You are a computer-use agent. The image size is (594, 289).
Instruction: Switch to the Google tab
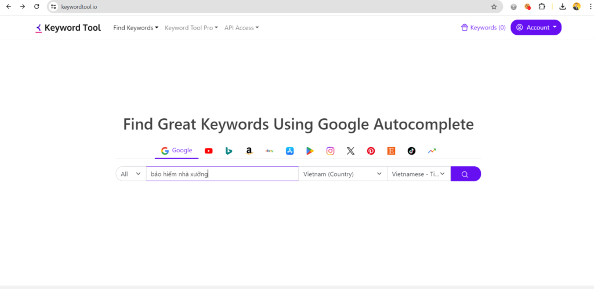tap(176, 151)
